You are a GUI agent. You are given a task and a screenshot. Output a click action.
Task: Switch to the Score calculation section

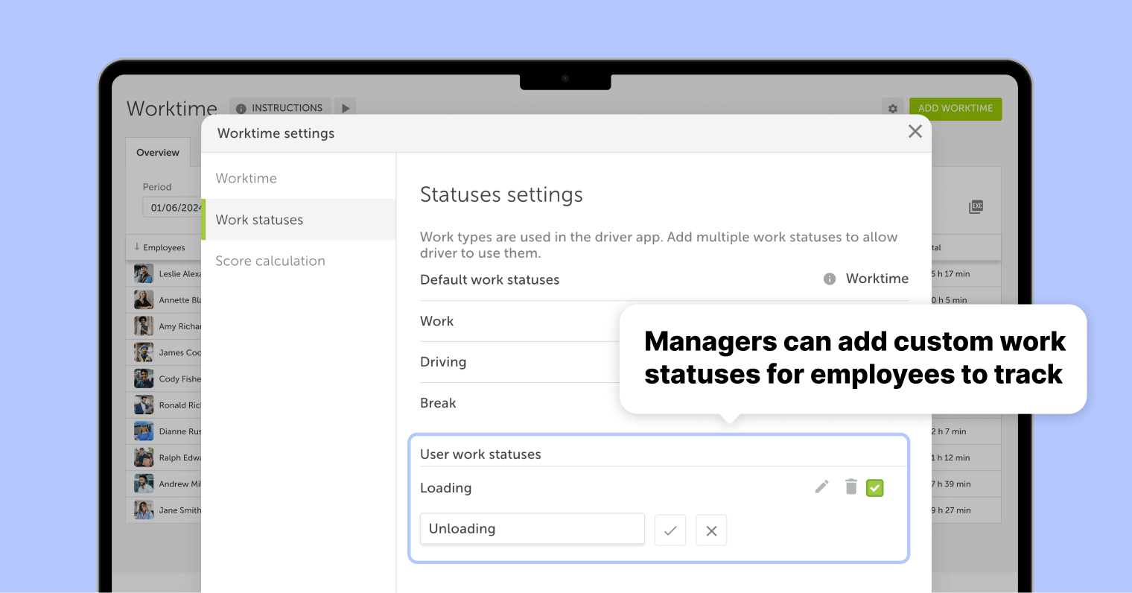pyautogui.click(x=270, y=261)
